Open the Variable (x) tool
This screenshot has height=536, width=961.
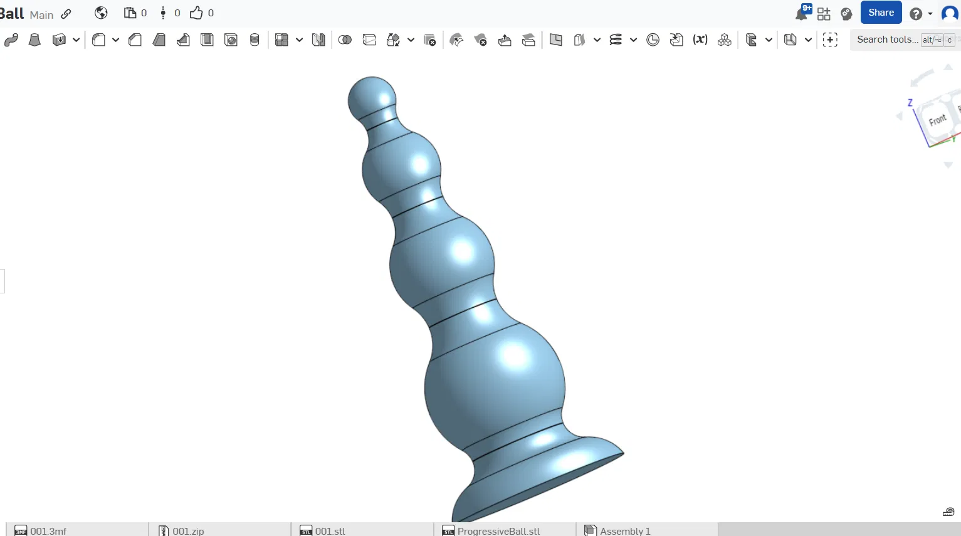tap(700, 40)
